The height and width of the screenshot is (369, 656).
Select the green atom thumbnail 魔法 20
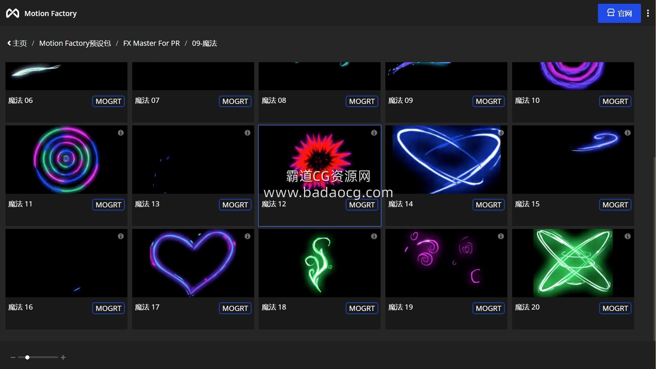click(x=573, y=263)
